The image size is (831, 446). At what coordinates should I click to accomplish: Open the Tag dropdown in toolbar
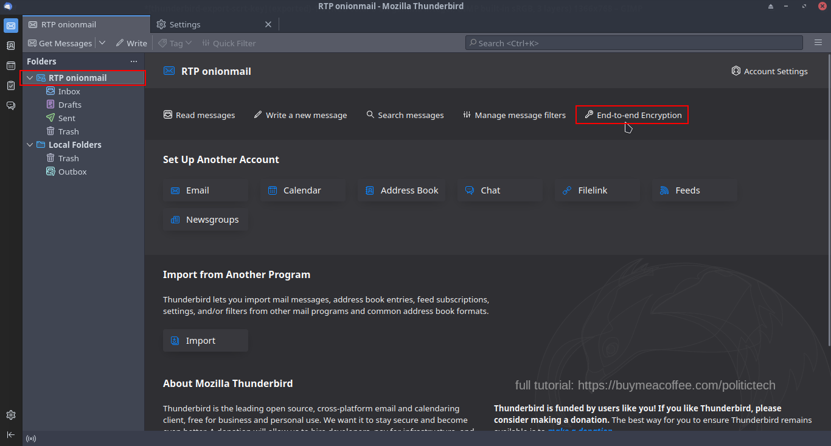coord(175,43)
